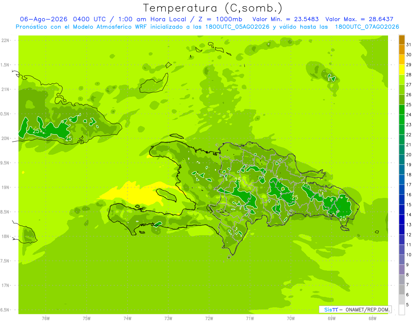Screen dimensions: 418x323
Task: Click the orange 31 degree color swatch
Action: 402,40
